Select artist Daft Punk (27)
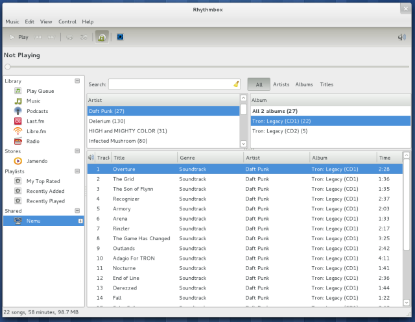The width and height of the screenshot is (415, 322). coord(163,111)
